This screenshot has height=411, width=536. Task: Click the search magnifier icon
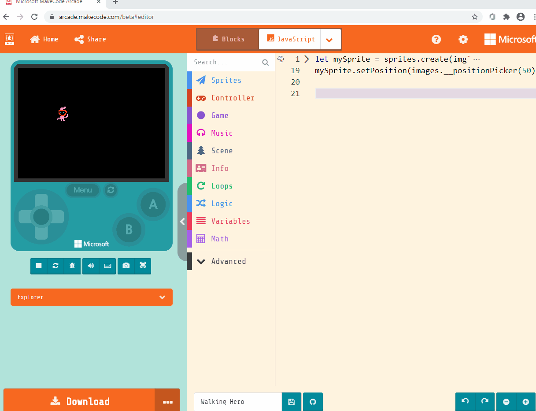(265, 63)
